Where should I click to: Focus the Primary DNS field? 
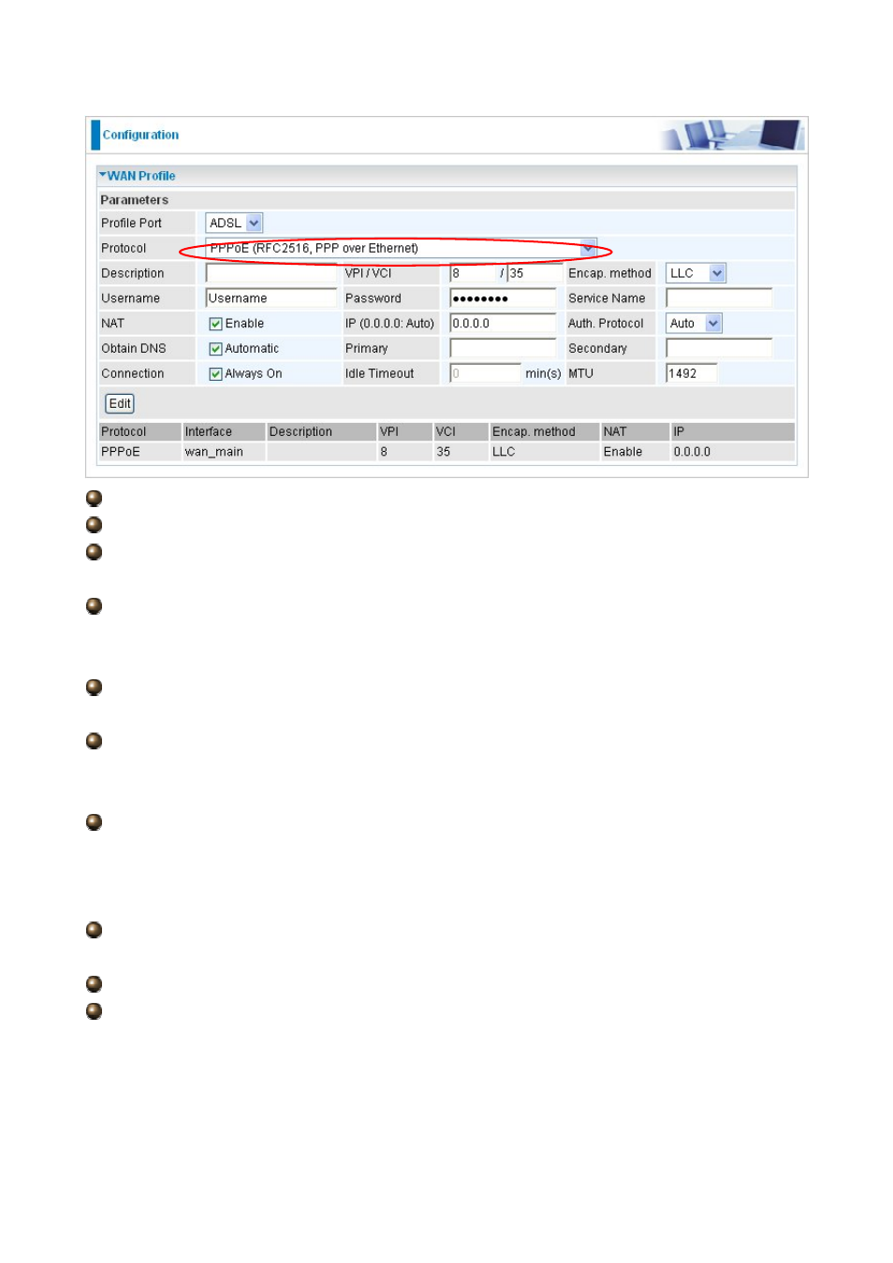click(x=503, y=348)
